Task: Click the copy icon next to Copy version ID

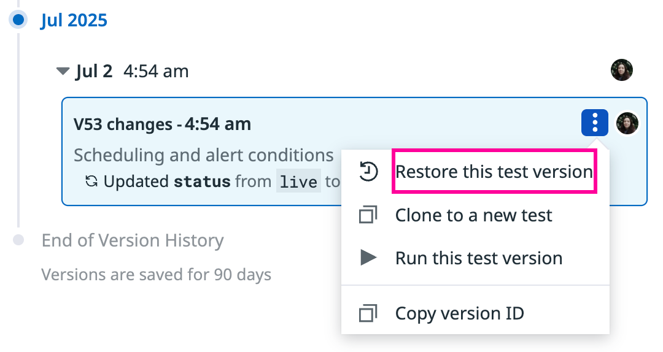Action: click(368, 313)
